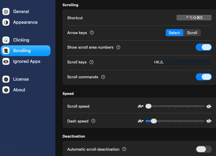Click the Ignored Apps crossed-eye icon
Viewport: 216px width, 156px height.
[x=6, y=61]
